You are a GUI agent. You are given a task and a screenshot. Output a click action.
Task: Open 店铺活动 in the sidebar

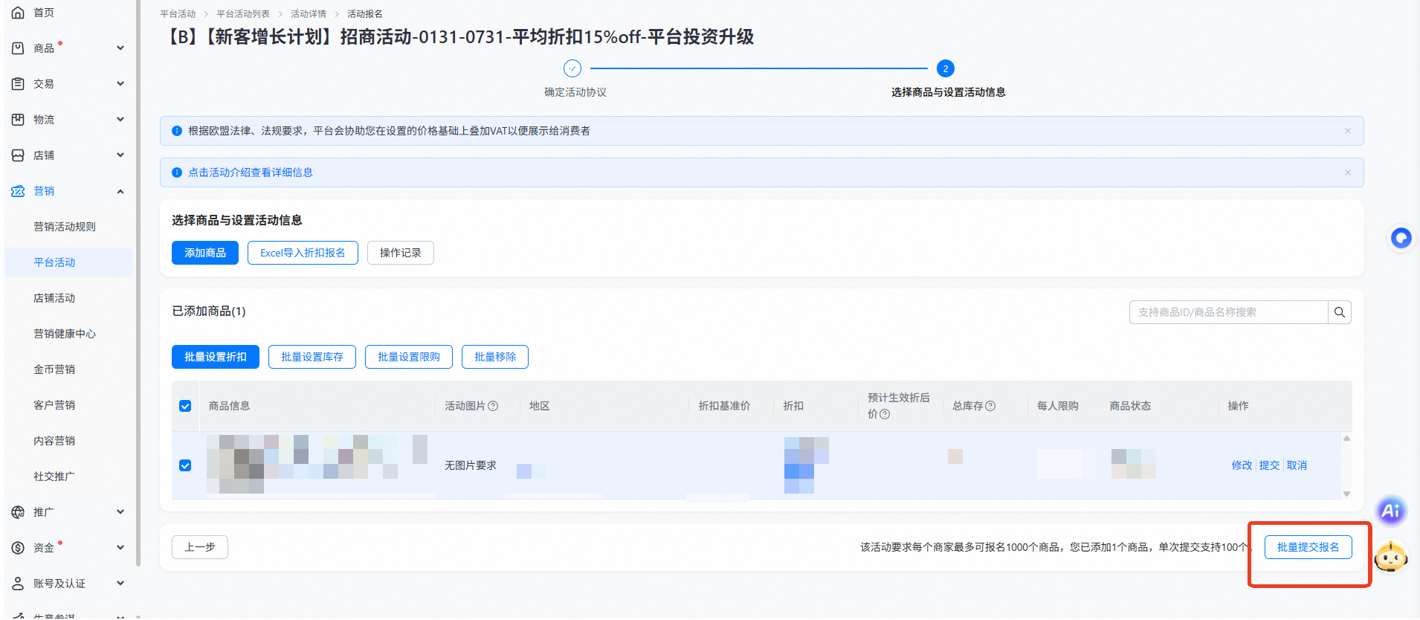(54, 298)
